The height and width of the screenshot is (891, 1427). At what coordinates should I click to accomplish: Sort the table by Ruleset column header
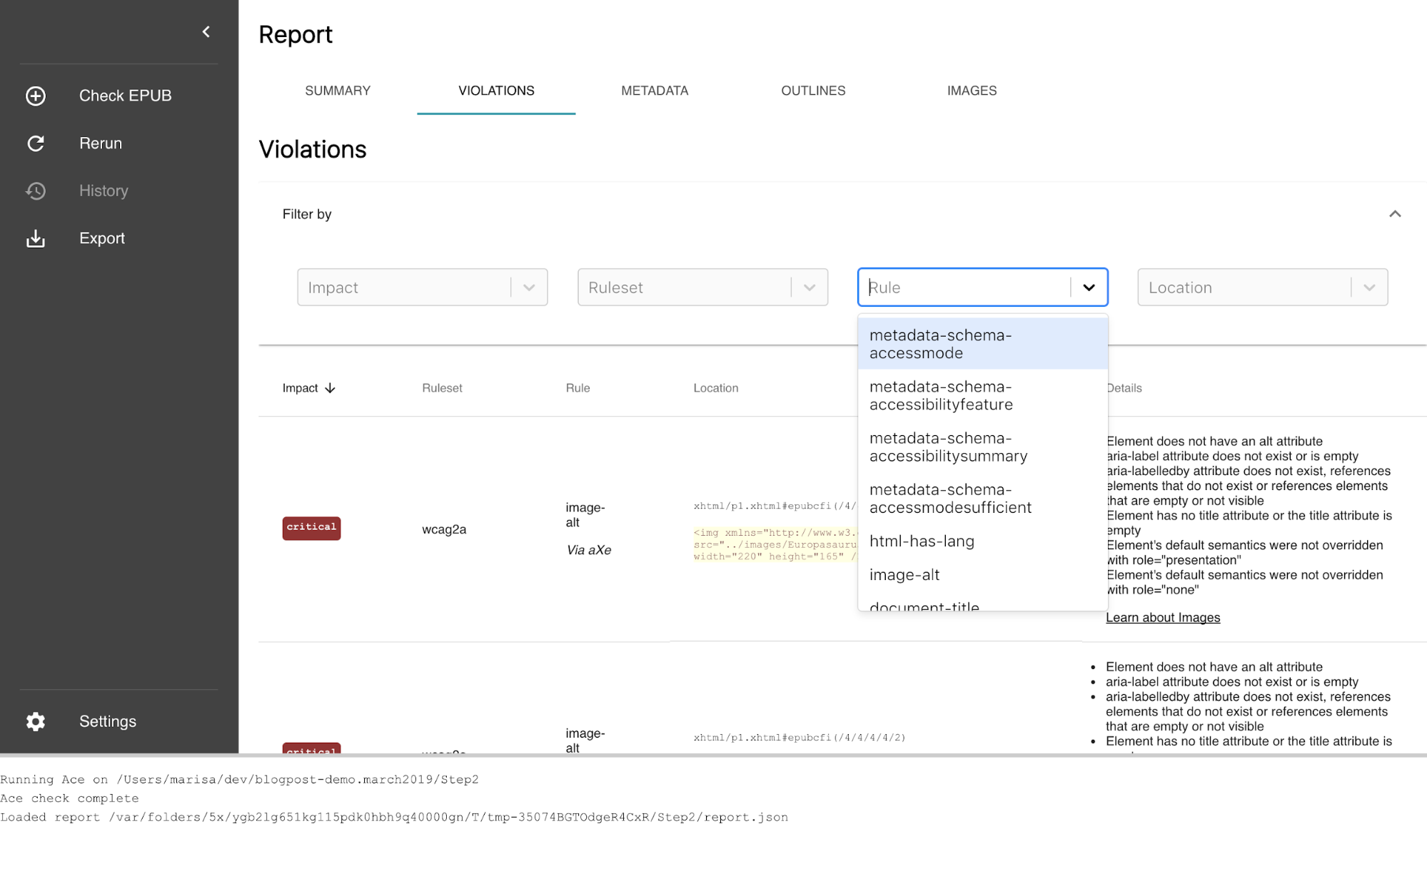pos(442,388)
